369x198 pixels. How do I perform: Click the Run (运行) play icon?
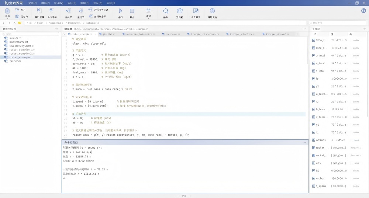[120, 11]
